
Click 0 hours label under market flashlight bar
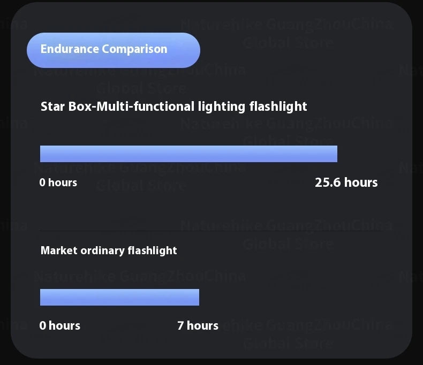click(59, 325)
